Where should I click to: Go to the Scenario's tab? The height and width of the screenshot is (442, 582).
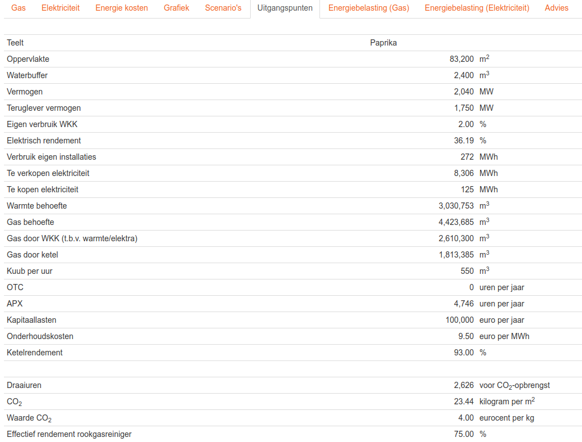[223, 8]
